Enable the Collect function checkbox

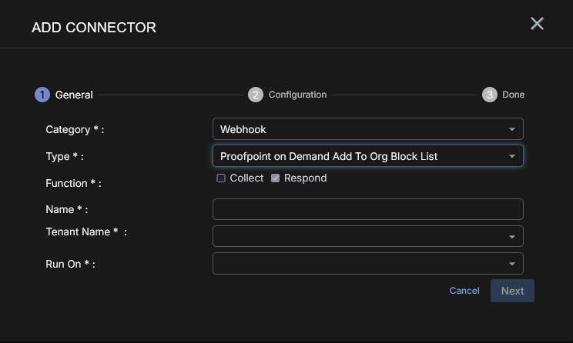tap(221, 178)
